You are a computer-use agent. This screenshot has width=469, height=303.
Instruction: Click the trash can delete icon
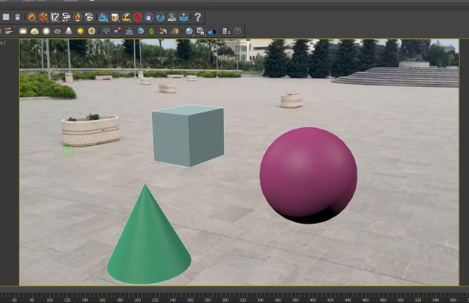point(18,17)
